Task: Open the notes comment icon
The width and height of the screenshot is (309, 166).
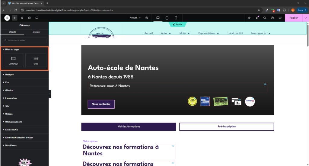Action: [x=37, y=18]
